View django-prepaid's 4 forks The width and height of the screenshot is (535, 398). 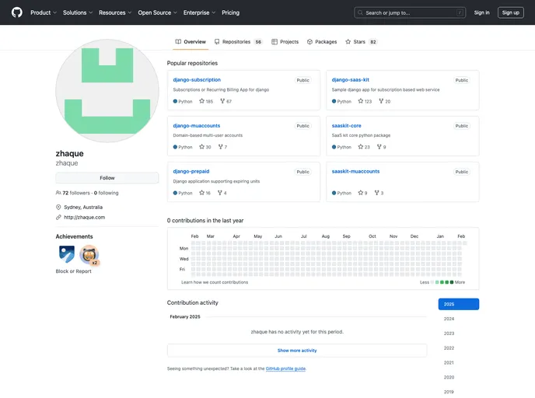pos(222,193)
